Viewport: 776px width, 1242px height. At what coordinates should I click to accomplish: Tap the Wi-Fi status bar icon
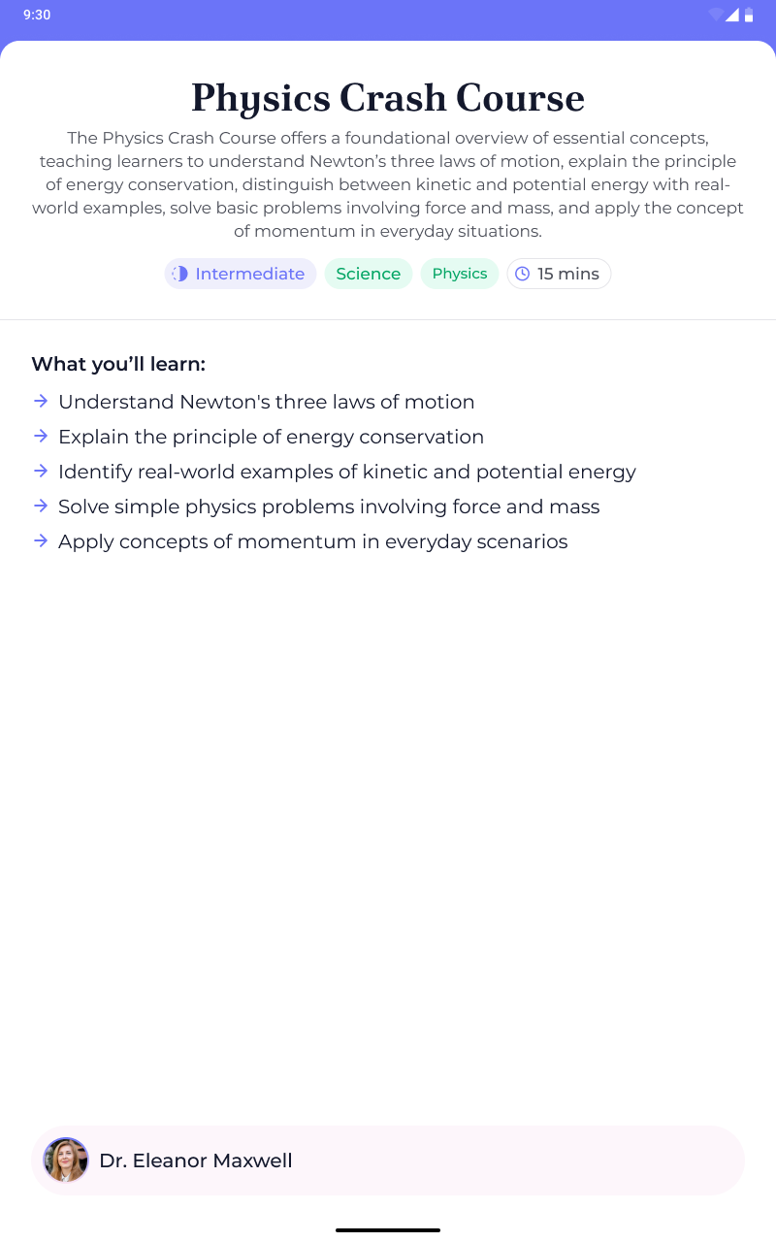716,15
